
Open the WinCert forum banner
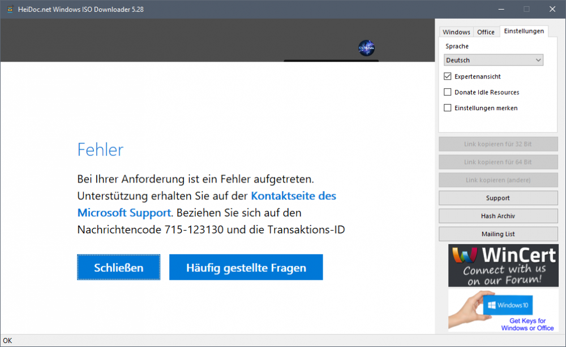tap(503, 266)
